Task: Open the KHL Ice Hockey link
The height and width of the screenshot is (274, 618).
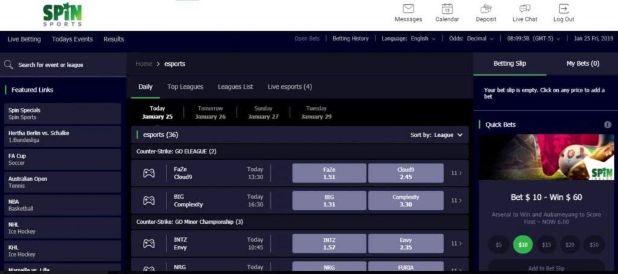Action: point(63,250)
